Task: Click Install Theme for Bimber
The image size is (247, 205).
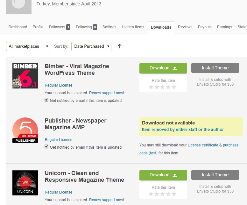Action: pyautogui.click(x=215, y=68)
